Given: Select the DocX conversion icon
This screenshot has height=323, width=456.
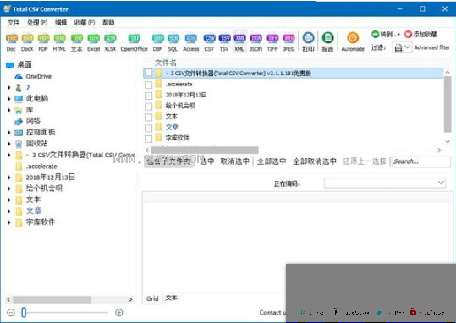Looking at the screenshot, I should (x=27, y=42).
